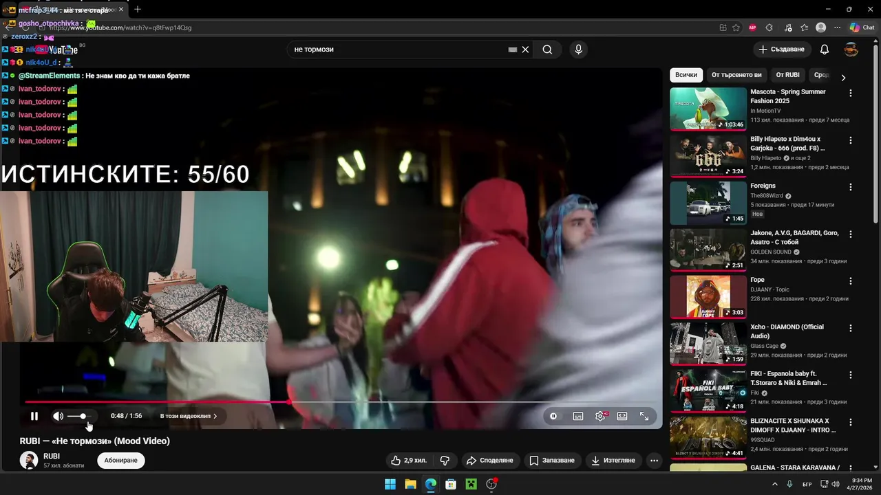Toggle subtitles/closed captions button
The height and width of the screenshot is (495, 881).
pos(578,416)
